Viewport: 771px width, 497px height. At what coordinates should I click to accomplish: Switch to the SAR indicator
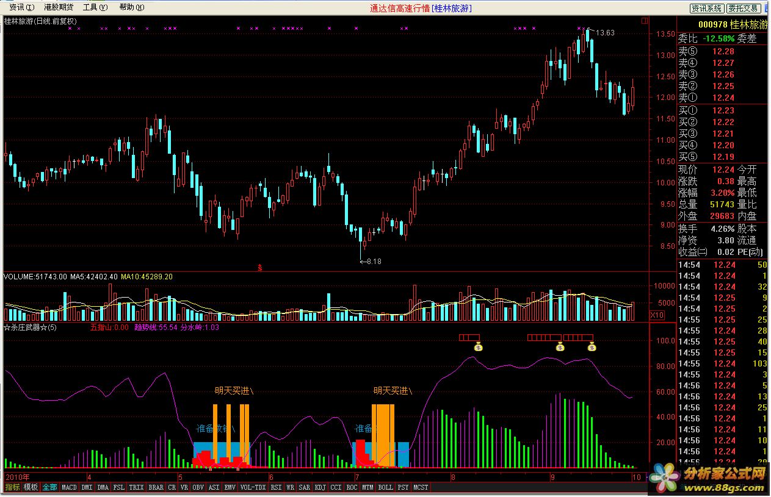[x=305, y=487]
